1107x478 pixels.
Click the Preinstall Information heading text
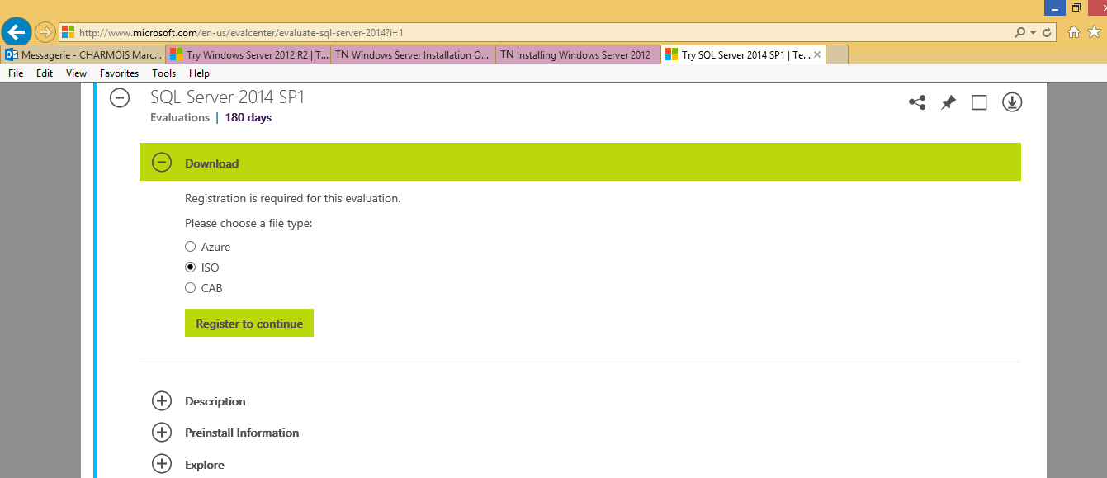(242, 433)
